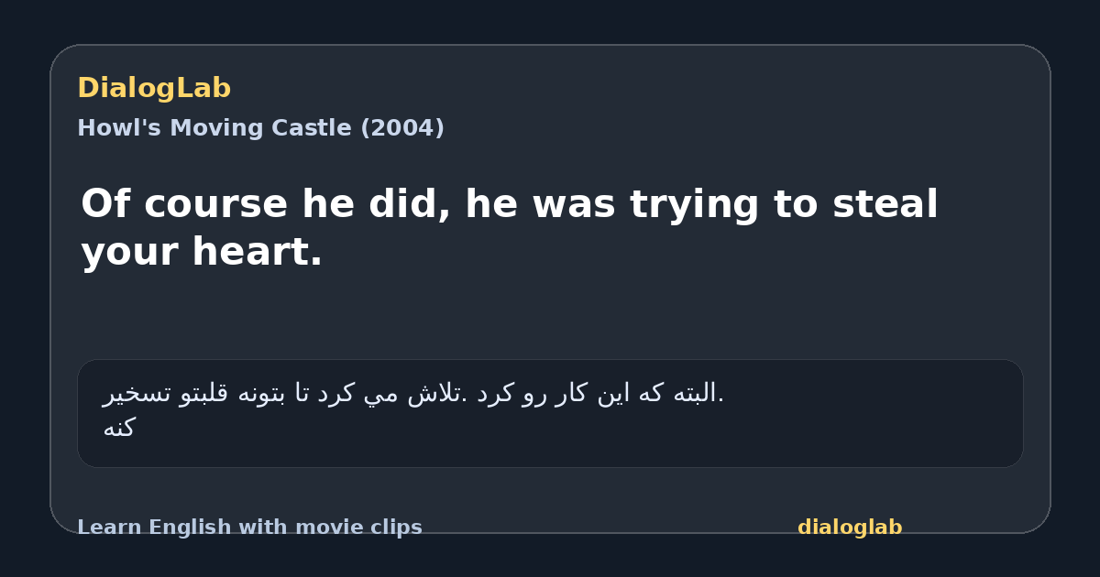Click the Learn English with movie clips tagline
The height and width of the screenshot is (577, 1100).
click(249, 528)
